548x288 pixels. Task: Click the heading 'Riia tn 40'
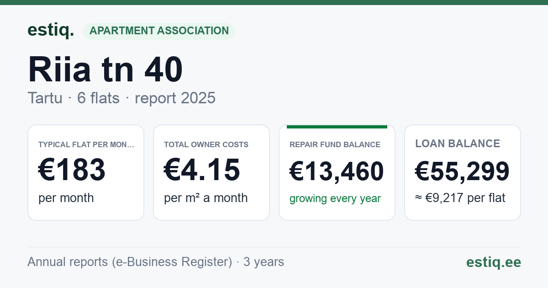[105, 70]
